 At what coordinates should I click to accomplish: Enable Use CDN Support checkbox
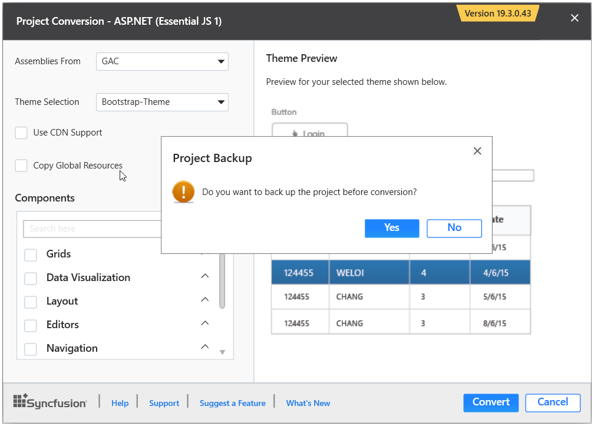[21, 133]
